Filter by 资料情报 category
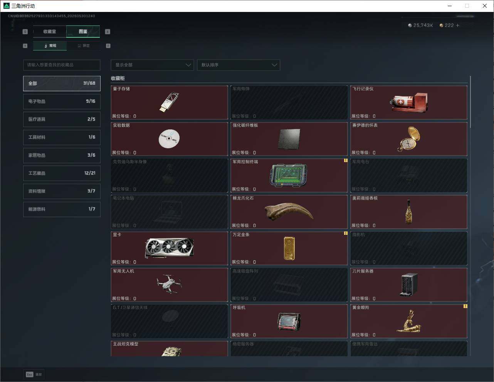 pyautogui.click(x=62, y=191)
